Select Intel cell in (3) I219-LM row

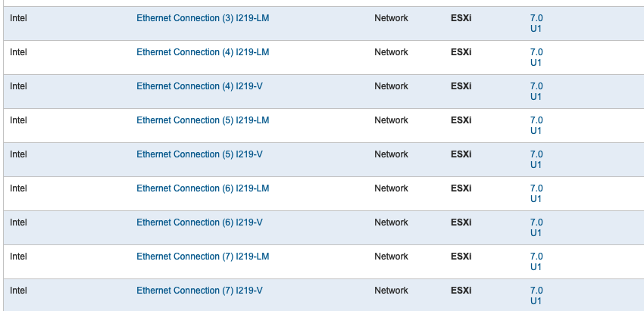[18, 18]
